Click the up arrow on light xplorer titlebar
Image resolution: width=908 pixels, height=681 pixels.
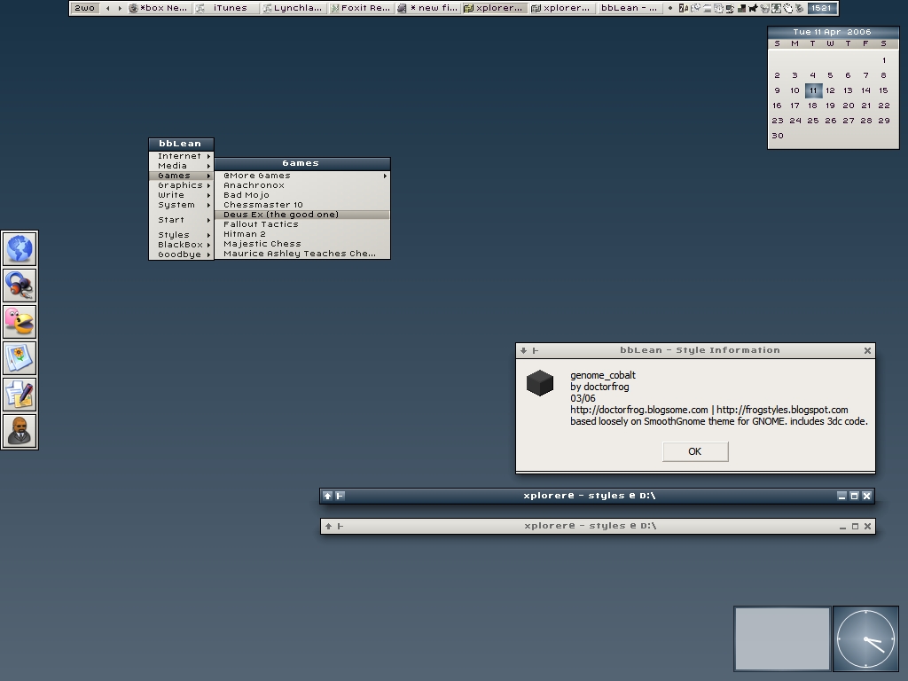pos(328,526)
